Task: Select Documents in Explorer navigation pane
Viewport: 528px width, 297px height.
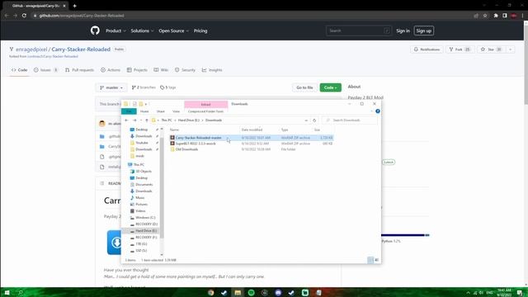Action: [x=141, y=185]
